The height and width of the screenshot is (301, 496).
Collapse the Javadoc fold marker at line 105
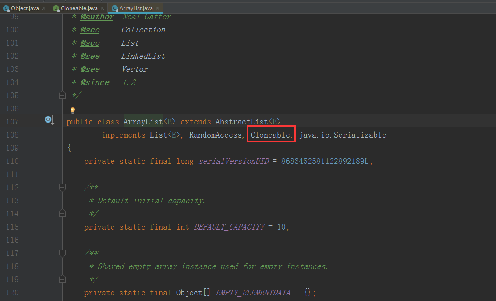coord(62,95)
